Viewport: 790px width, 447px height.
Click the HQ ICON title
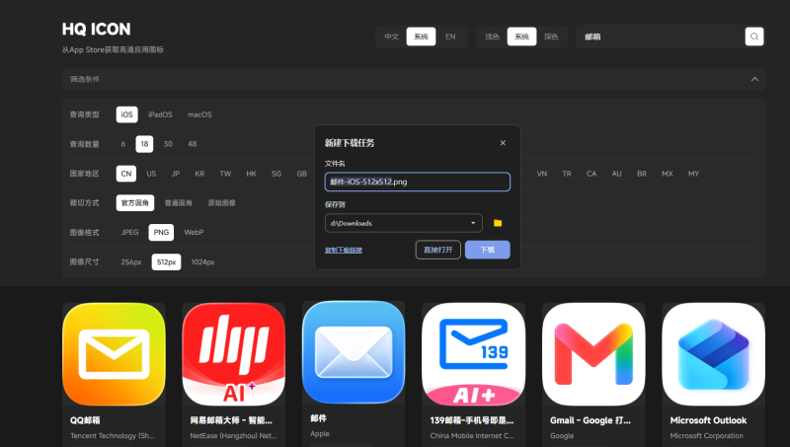coord(96,30)
